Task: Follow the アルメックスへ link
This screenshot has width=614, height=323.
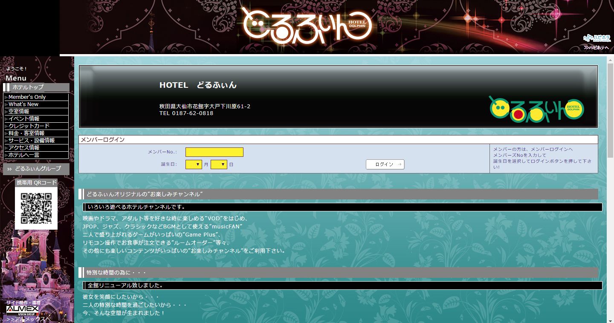Action: [29, 319]
